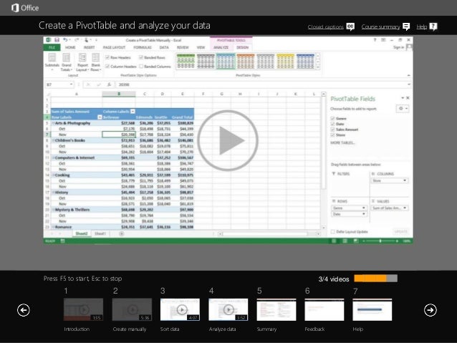The height and width of the screenshot is (343, 457).
Task: Toggle the Banded Rows checkbox
Action: point(141,57)
